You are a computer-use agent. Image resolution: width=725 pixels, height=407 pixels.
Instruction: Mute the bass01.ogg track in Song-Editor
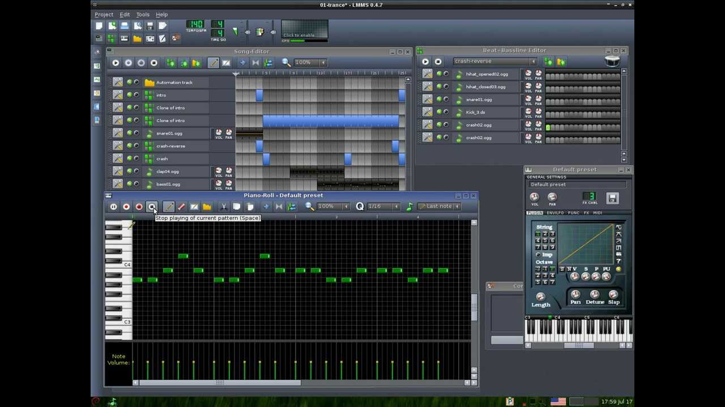pos(129,184)
